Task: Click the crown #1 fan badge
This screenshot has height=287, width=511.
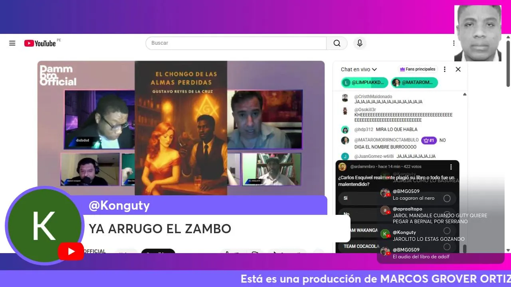Action: [429, 140]
